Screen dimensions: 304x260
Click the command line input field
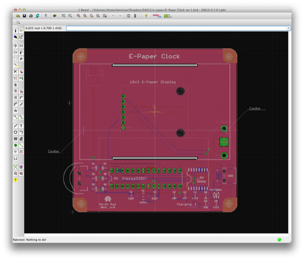(177, 28)
